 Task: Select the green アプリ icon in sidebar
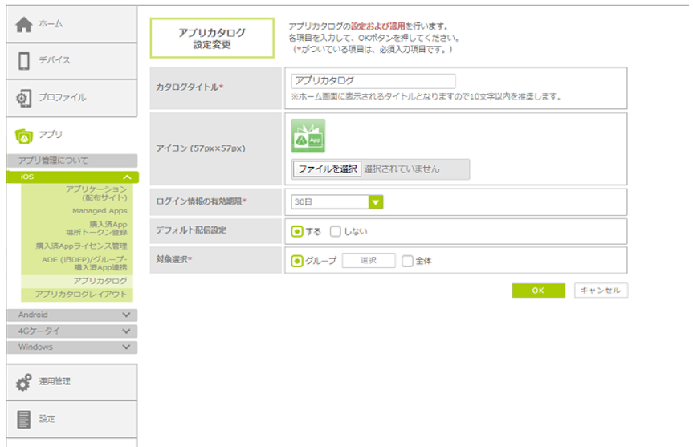24,135
